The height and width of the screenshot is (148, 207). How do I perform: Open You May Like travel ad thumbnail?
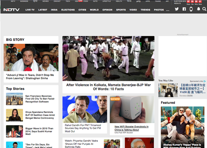168,90
